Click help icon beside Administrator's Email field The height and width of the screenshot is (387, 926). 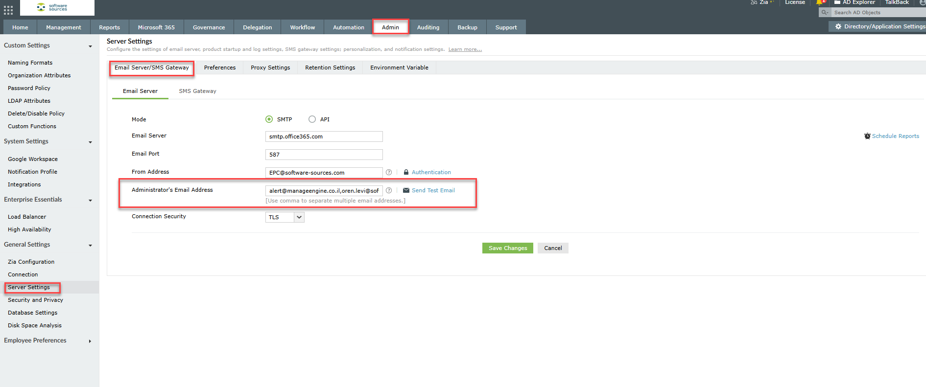pyautogui.click(x=389, y=190)
